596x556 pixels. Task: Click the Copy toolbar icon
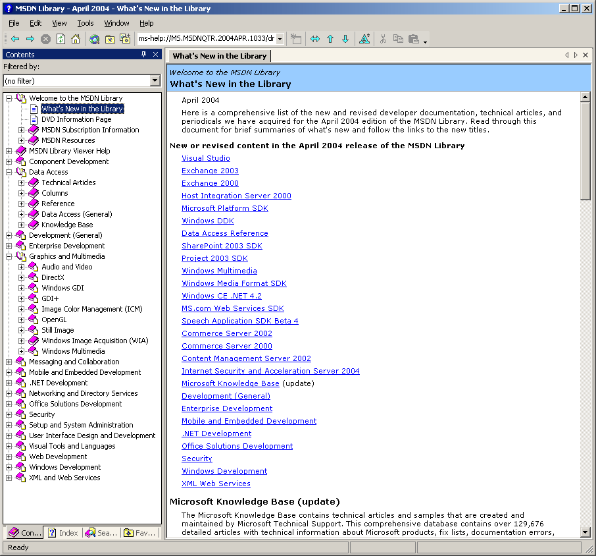[x=398, y=39]
